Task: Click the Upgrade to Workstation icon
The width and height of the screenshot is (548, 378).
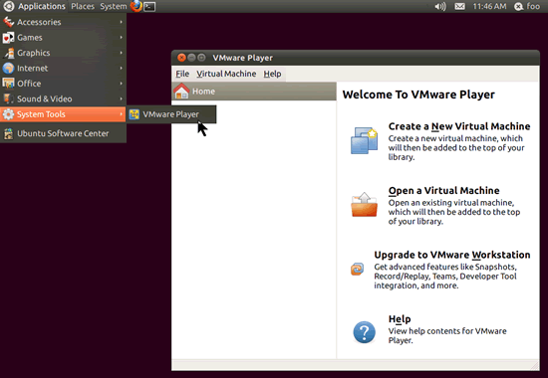Action: (x=357, y=269)
